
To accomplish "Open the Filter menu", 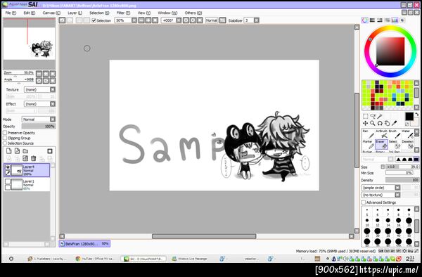I will click(123, 13).
